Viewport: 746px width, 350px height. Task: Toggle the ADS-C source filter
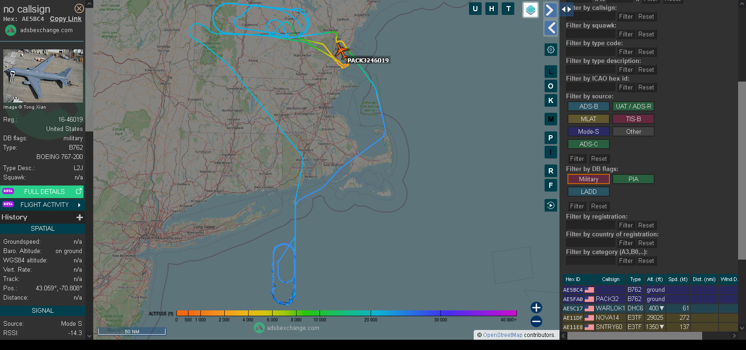pos(588,144)
